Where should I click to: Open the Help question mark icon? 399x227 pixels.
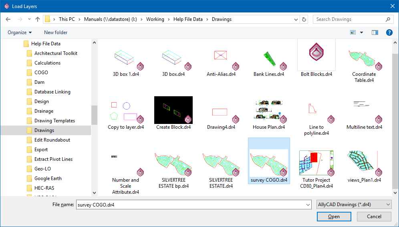(x=389, y=32)
